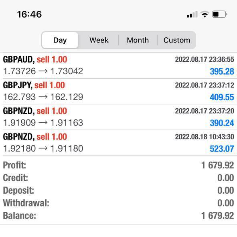Open the GBPNZD trade dated 2022.08.18
The height and width of the screenshot is (237, 237).
pos(119,143)
